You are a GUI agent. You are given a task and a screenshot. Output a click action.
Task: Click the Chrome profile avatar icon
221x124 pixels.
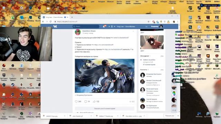pyautogui.click(x=174, y=22)
